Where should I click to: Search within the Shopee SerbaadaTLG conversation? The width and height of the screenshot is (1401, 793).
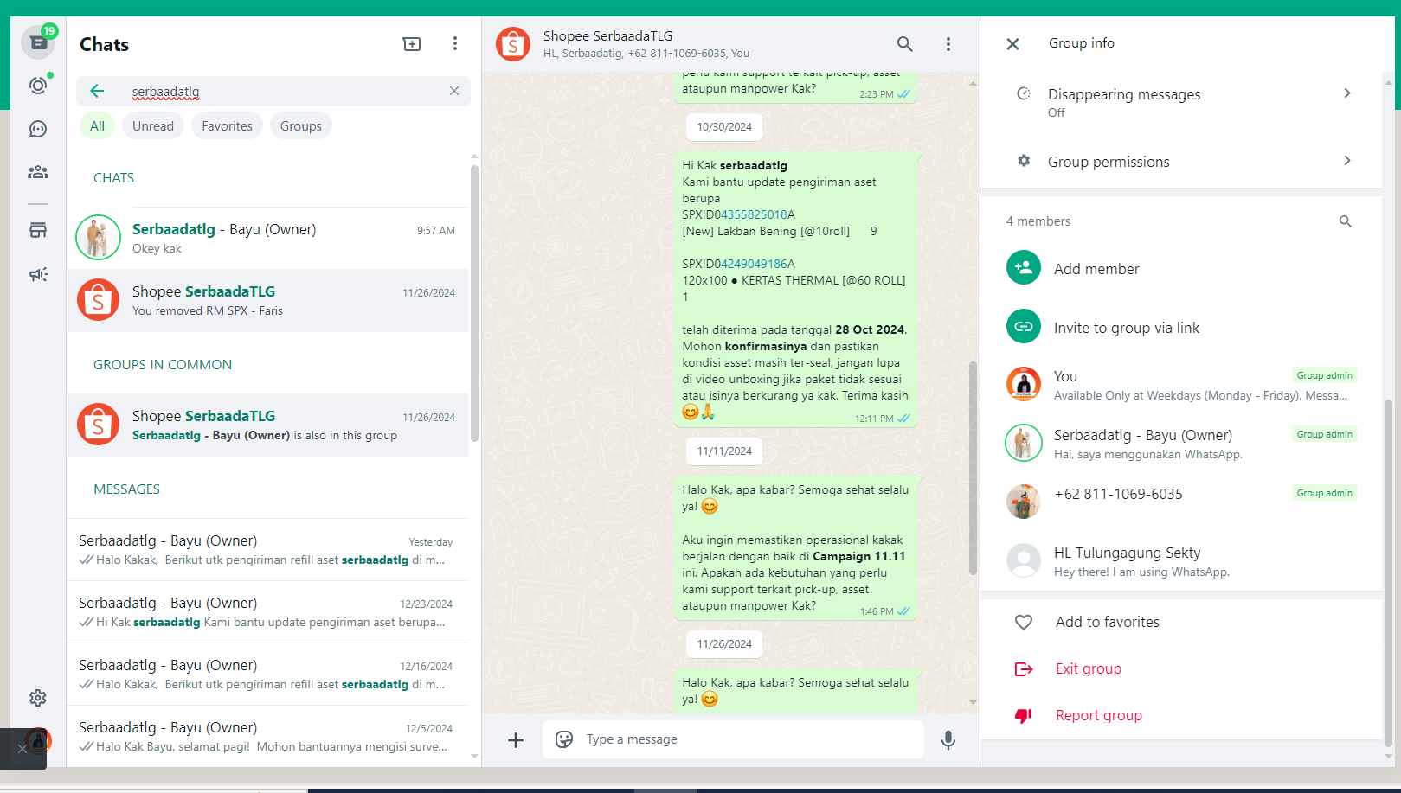905,44
